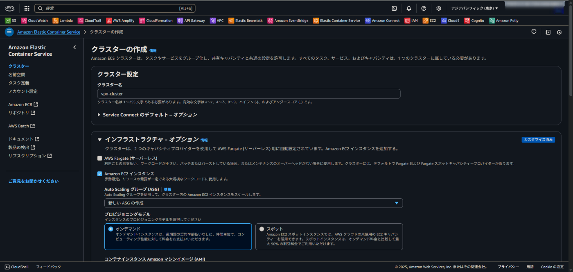The width and height of the screenshot is (573, 272).
Task: Open VPC bookmark
Action: 217,20
